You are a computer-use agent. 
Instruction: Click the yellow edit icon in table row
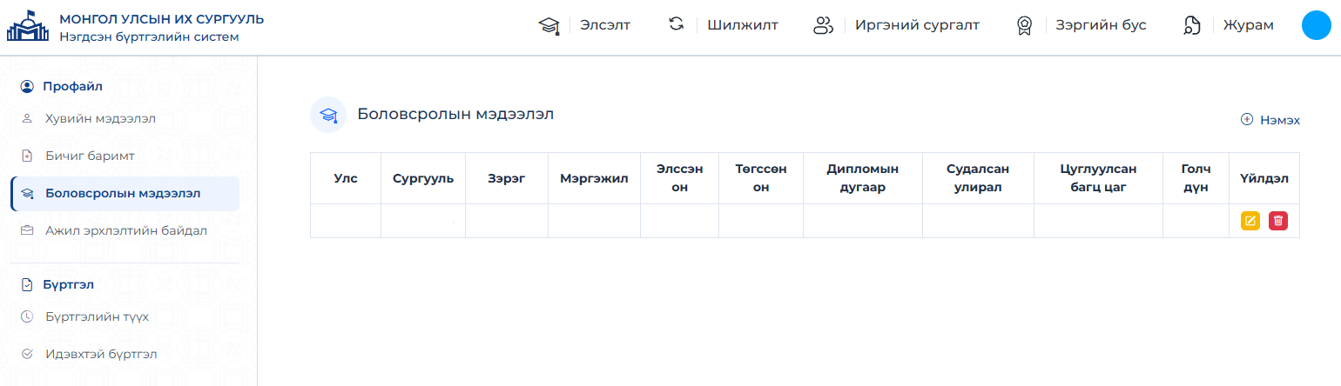point(1250,221)
